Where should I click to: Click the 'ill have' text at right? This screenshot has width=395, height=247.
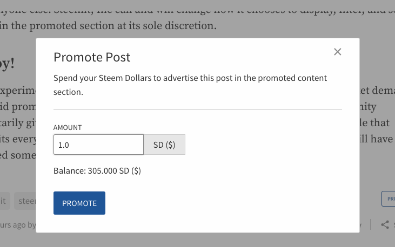click(376, 139)
